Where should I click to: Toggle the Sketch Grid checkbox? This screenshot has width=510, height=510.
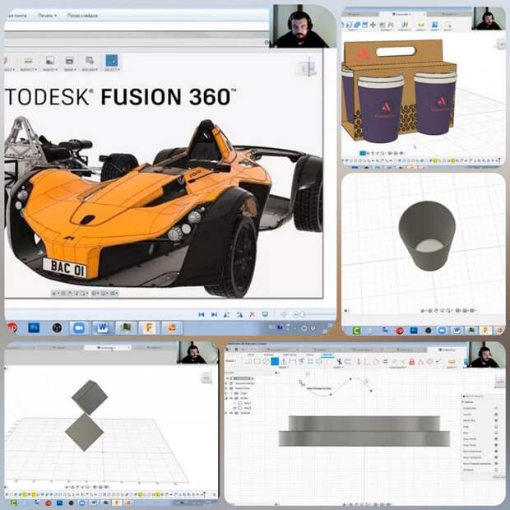click(496, 420)
